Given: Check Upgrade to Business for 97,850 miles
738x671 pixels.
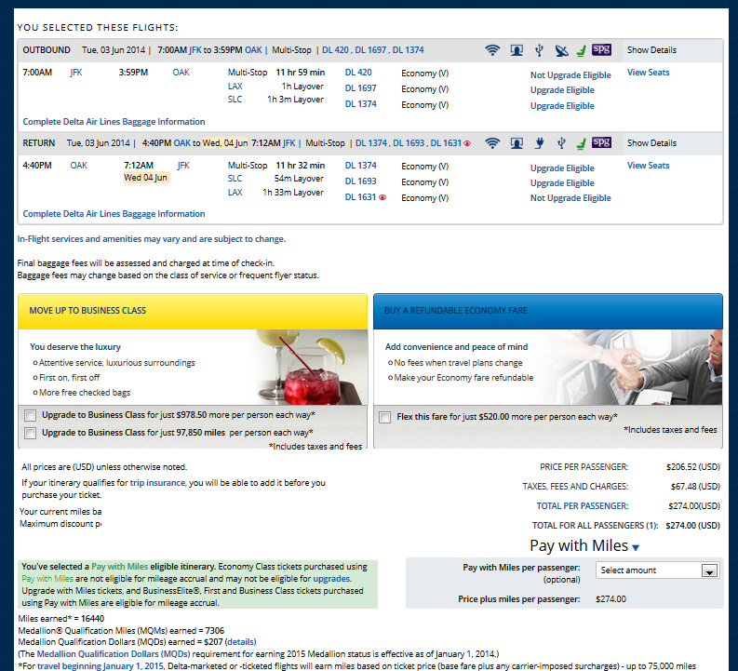Looking at the screenshot, I should [32, 433].
